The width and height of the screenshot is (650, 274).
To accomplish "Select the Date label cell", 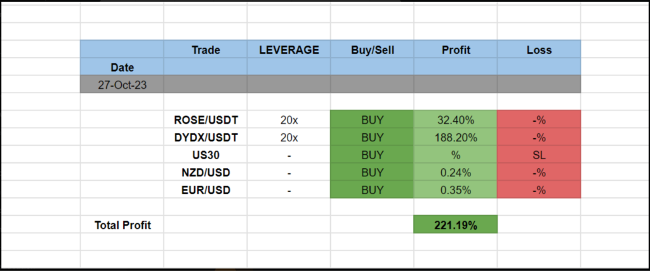I will [122, 67].
